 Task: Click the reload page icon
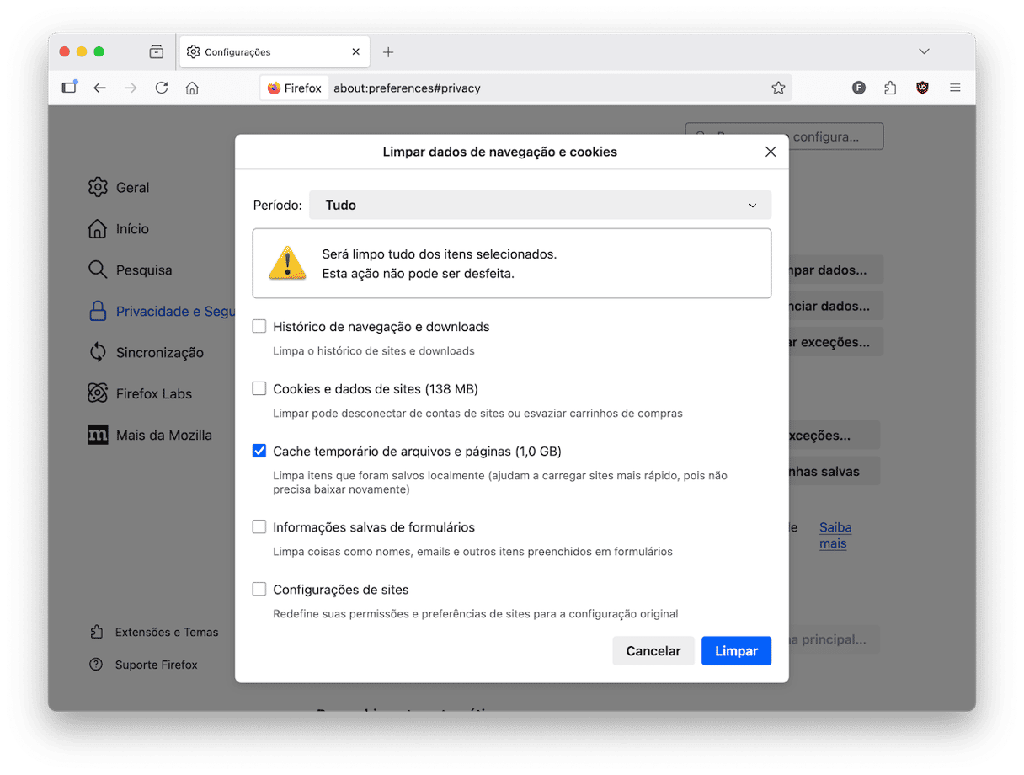tap(162, 88)
